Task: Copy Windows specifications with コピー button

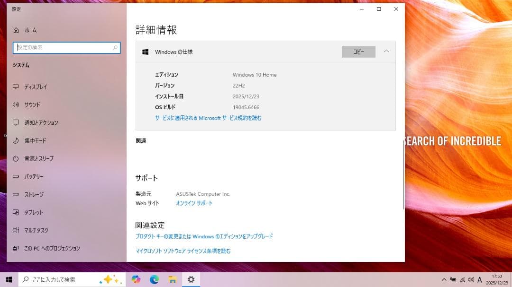Action: tap(358, 52)
